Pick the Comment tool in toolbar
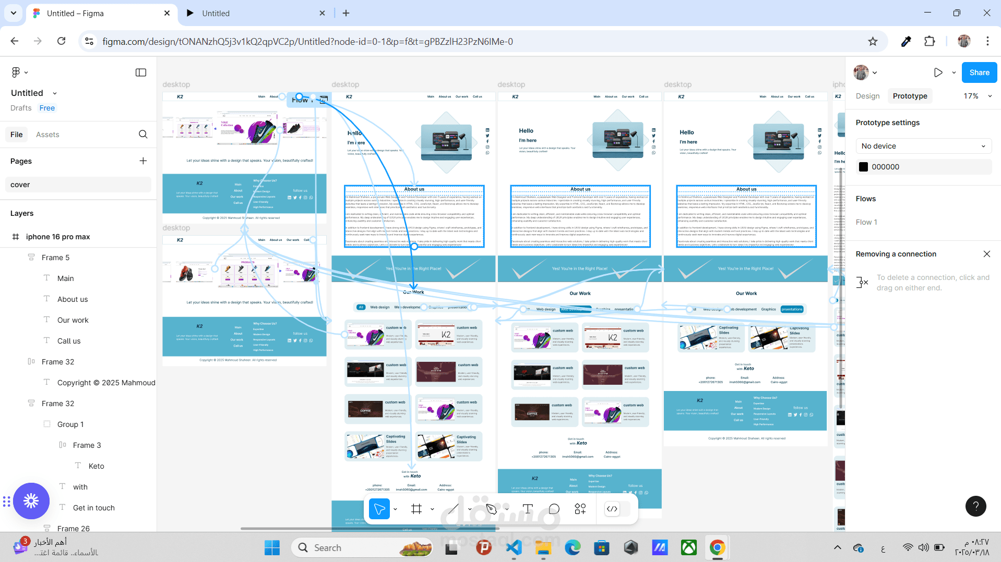 pyautogui.click(x=554, y=509)
